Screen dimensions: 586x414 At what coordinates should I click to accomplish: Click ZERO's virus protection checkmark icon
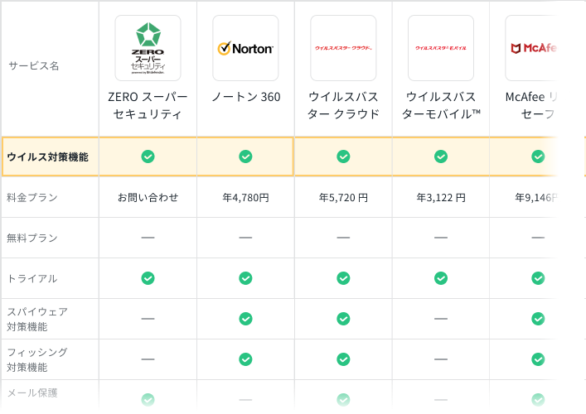click(x=148, y=156)
